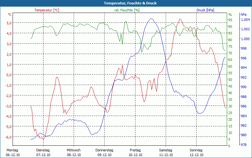Click the date '12.12.10'
The height and width of the screenshot is (158, 252).
[x=196, y=155]
